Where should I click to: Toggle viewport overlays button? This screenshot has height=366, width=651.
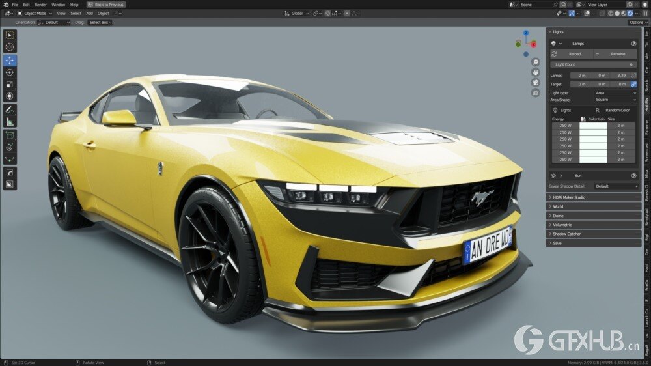[x=587, y=13]
